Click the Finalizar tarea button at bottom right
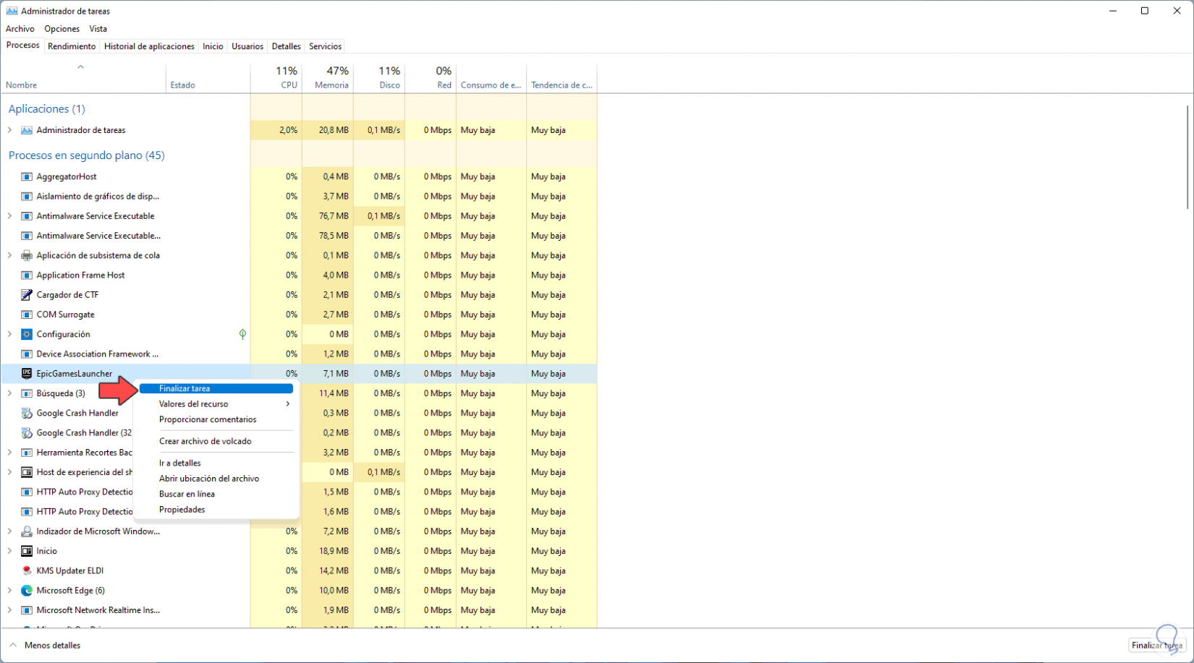Screen dimensions: 1194x663 tap(1156, 645)
